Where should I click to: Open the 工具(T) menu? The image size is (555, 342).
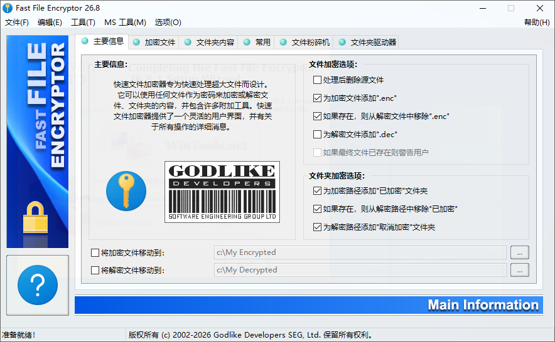(83, 23)
